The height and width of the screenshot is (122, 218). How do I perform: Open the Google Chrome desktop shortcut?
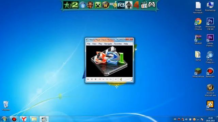[x=198, y=24]
